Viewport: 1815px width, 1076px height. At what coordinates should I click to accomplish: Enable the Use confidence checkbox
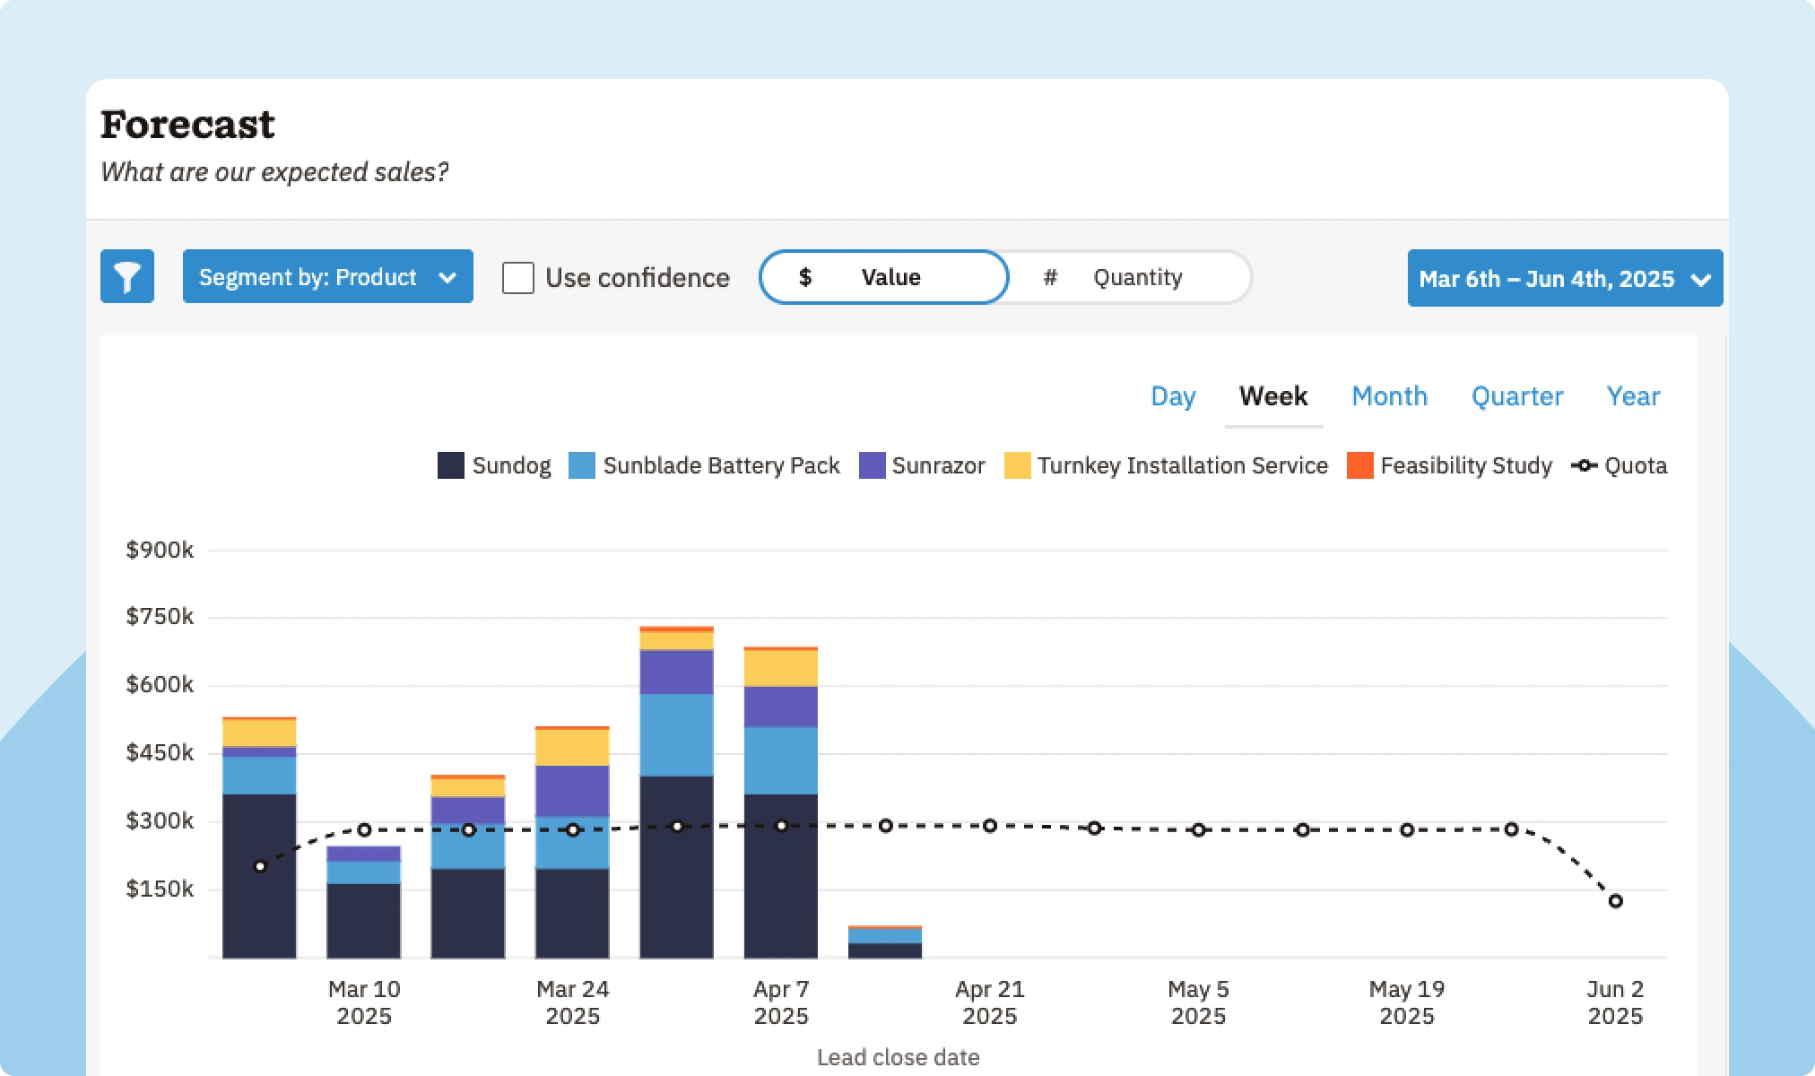(518, 278)
